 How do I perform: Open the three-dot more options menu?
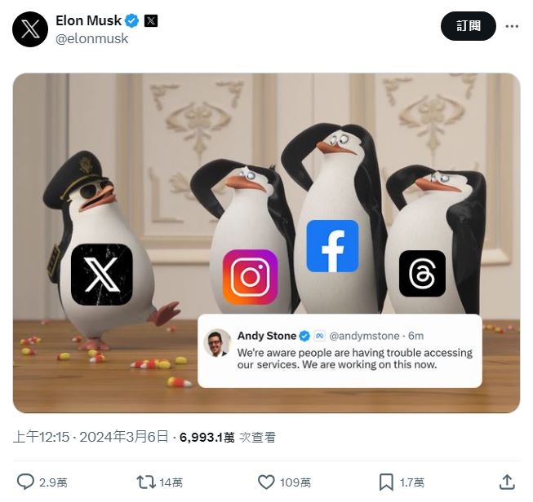pyautogui.click(x=512, y=26)
